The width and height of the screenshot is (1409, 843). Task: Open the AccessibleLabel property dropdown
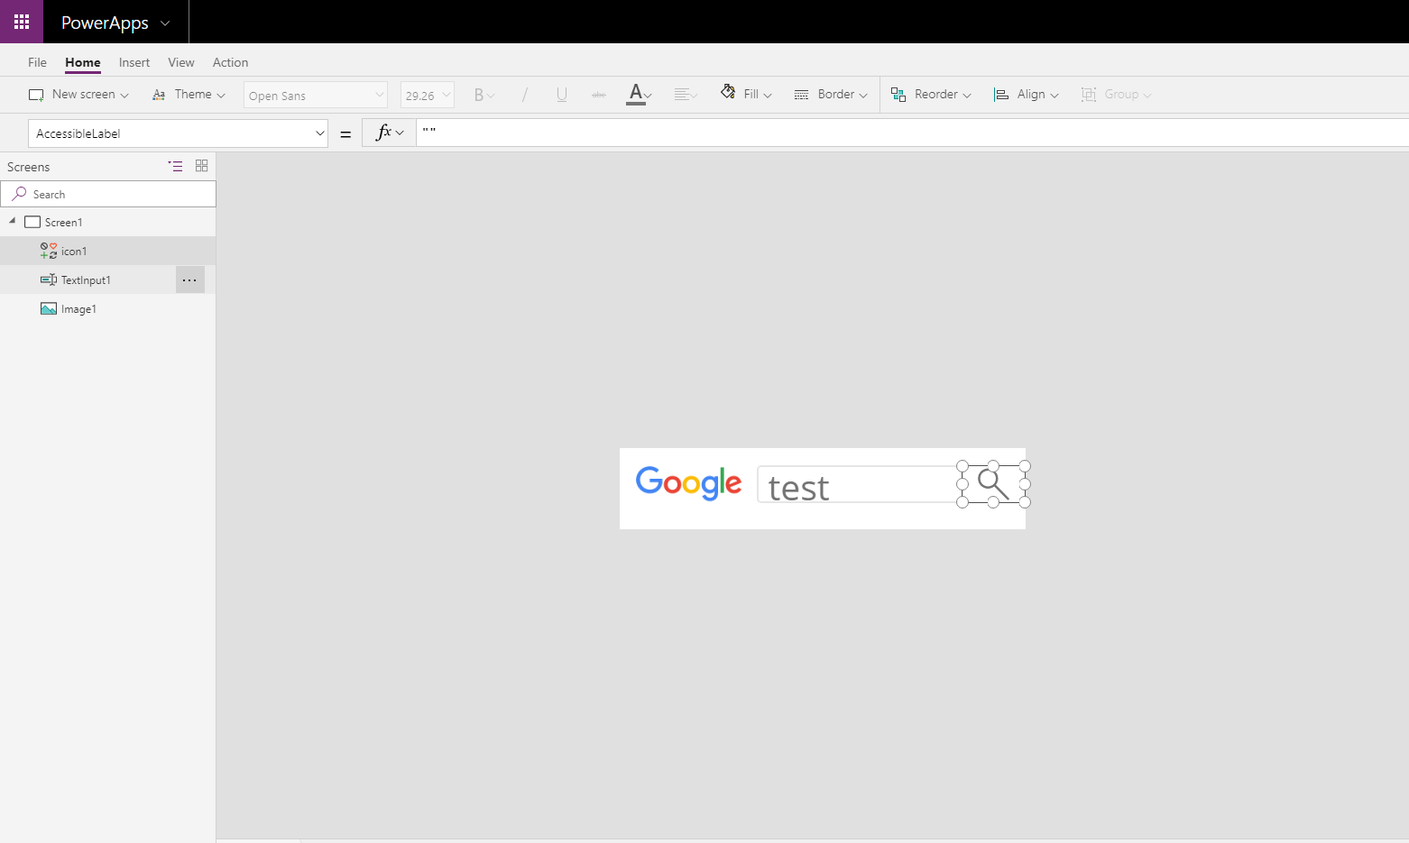[178, 133]
